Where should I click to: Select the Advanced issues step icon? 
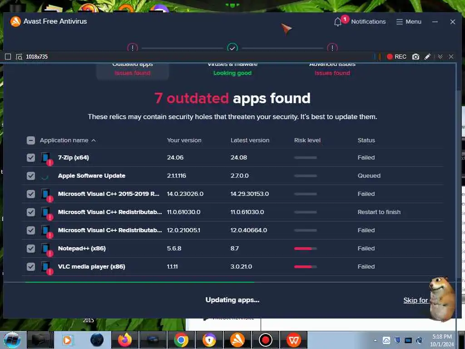click(x=332, y=47)
